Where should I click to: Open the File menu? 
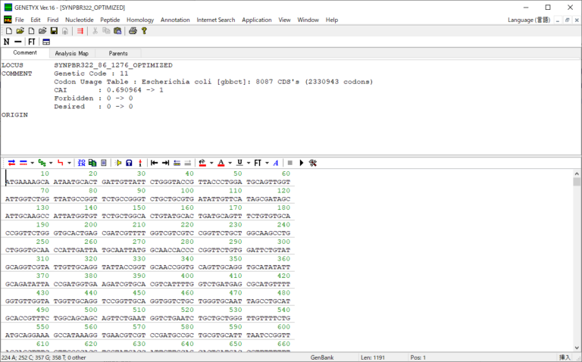coord(19,20)
